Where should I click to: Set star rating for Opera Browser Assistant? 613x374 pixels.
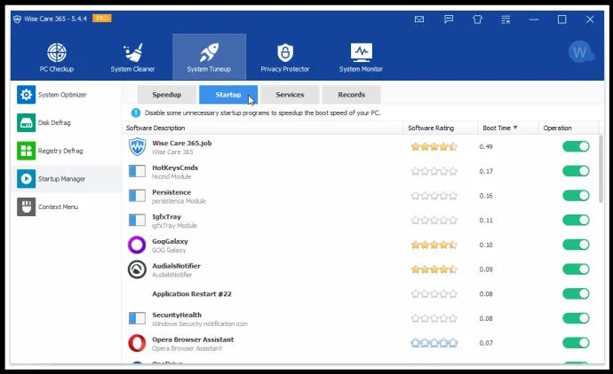coord(434,343)
